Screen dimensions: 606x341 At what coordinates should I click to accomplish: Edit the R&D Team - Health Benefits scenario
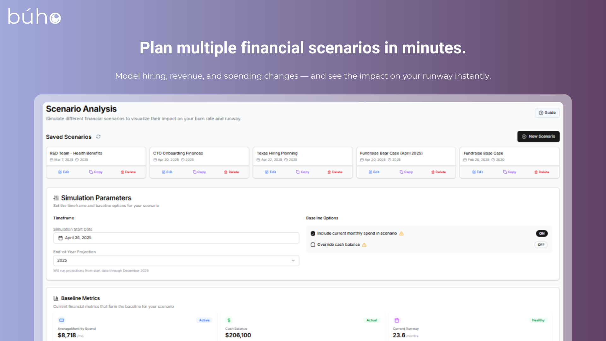64,172
